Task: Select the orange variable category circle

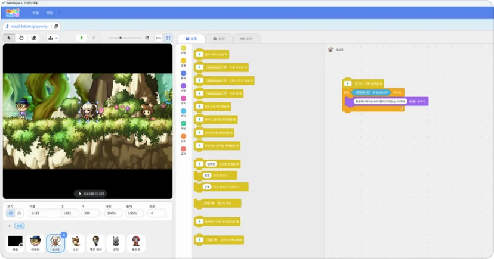Action: click(x=183, y=136)
